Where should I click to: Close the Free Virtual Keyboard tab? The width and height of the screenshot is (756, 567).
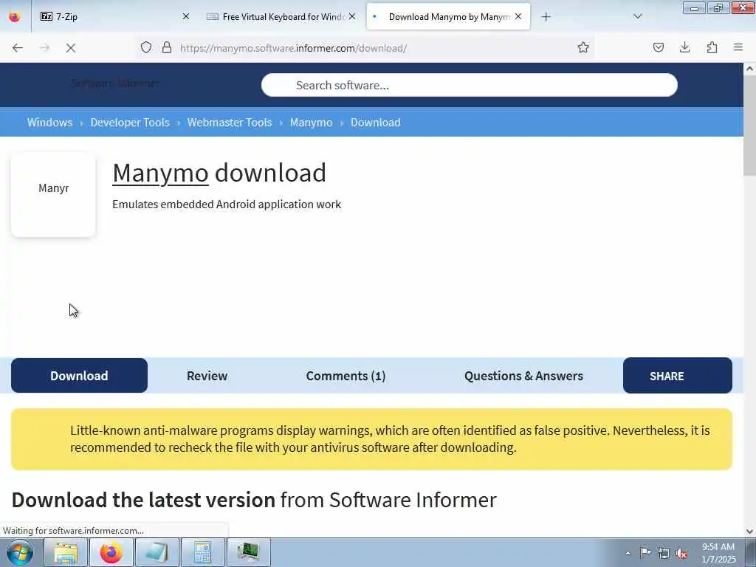[352, 16]
